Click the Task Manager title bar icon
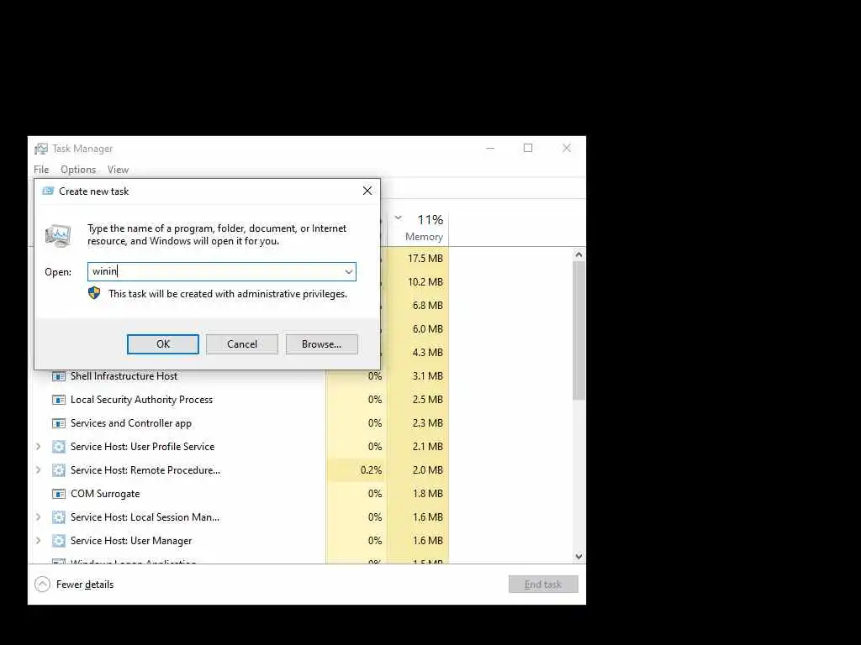 (x=41, y=149)
